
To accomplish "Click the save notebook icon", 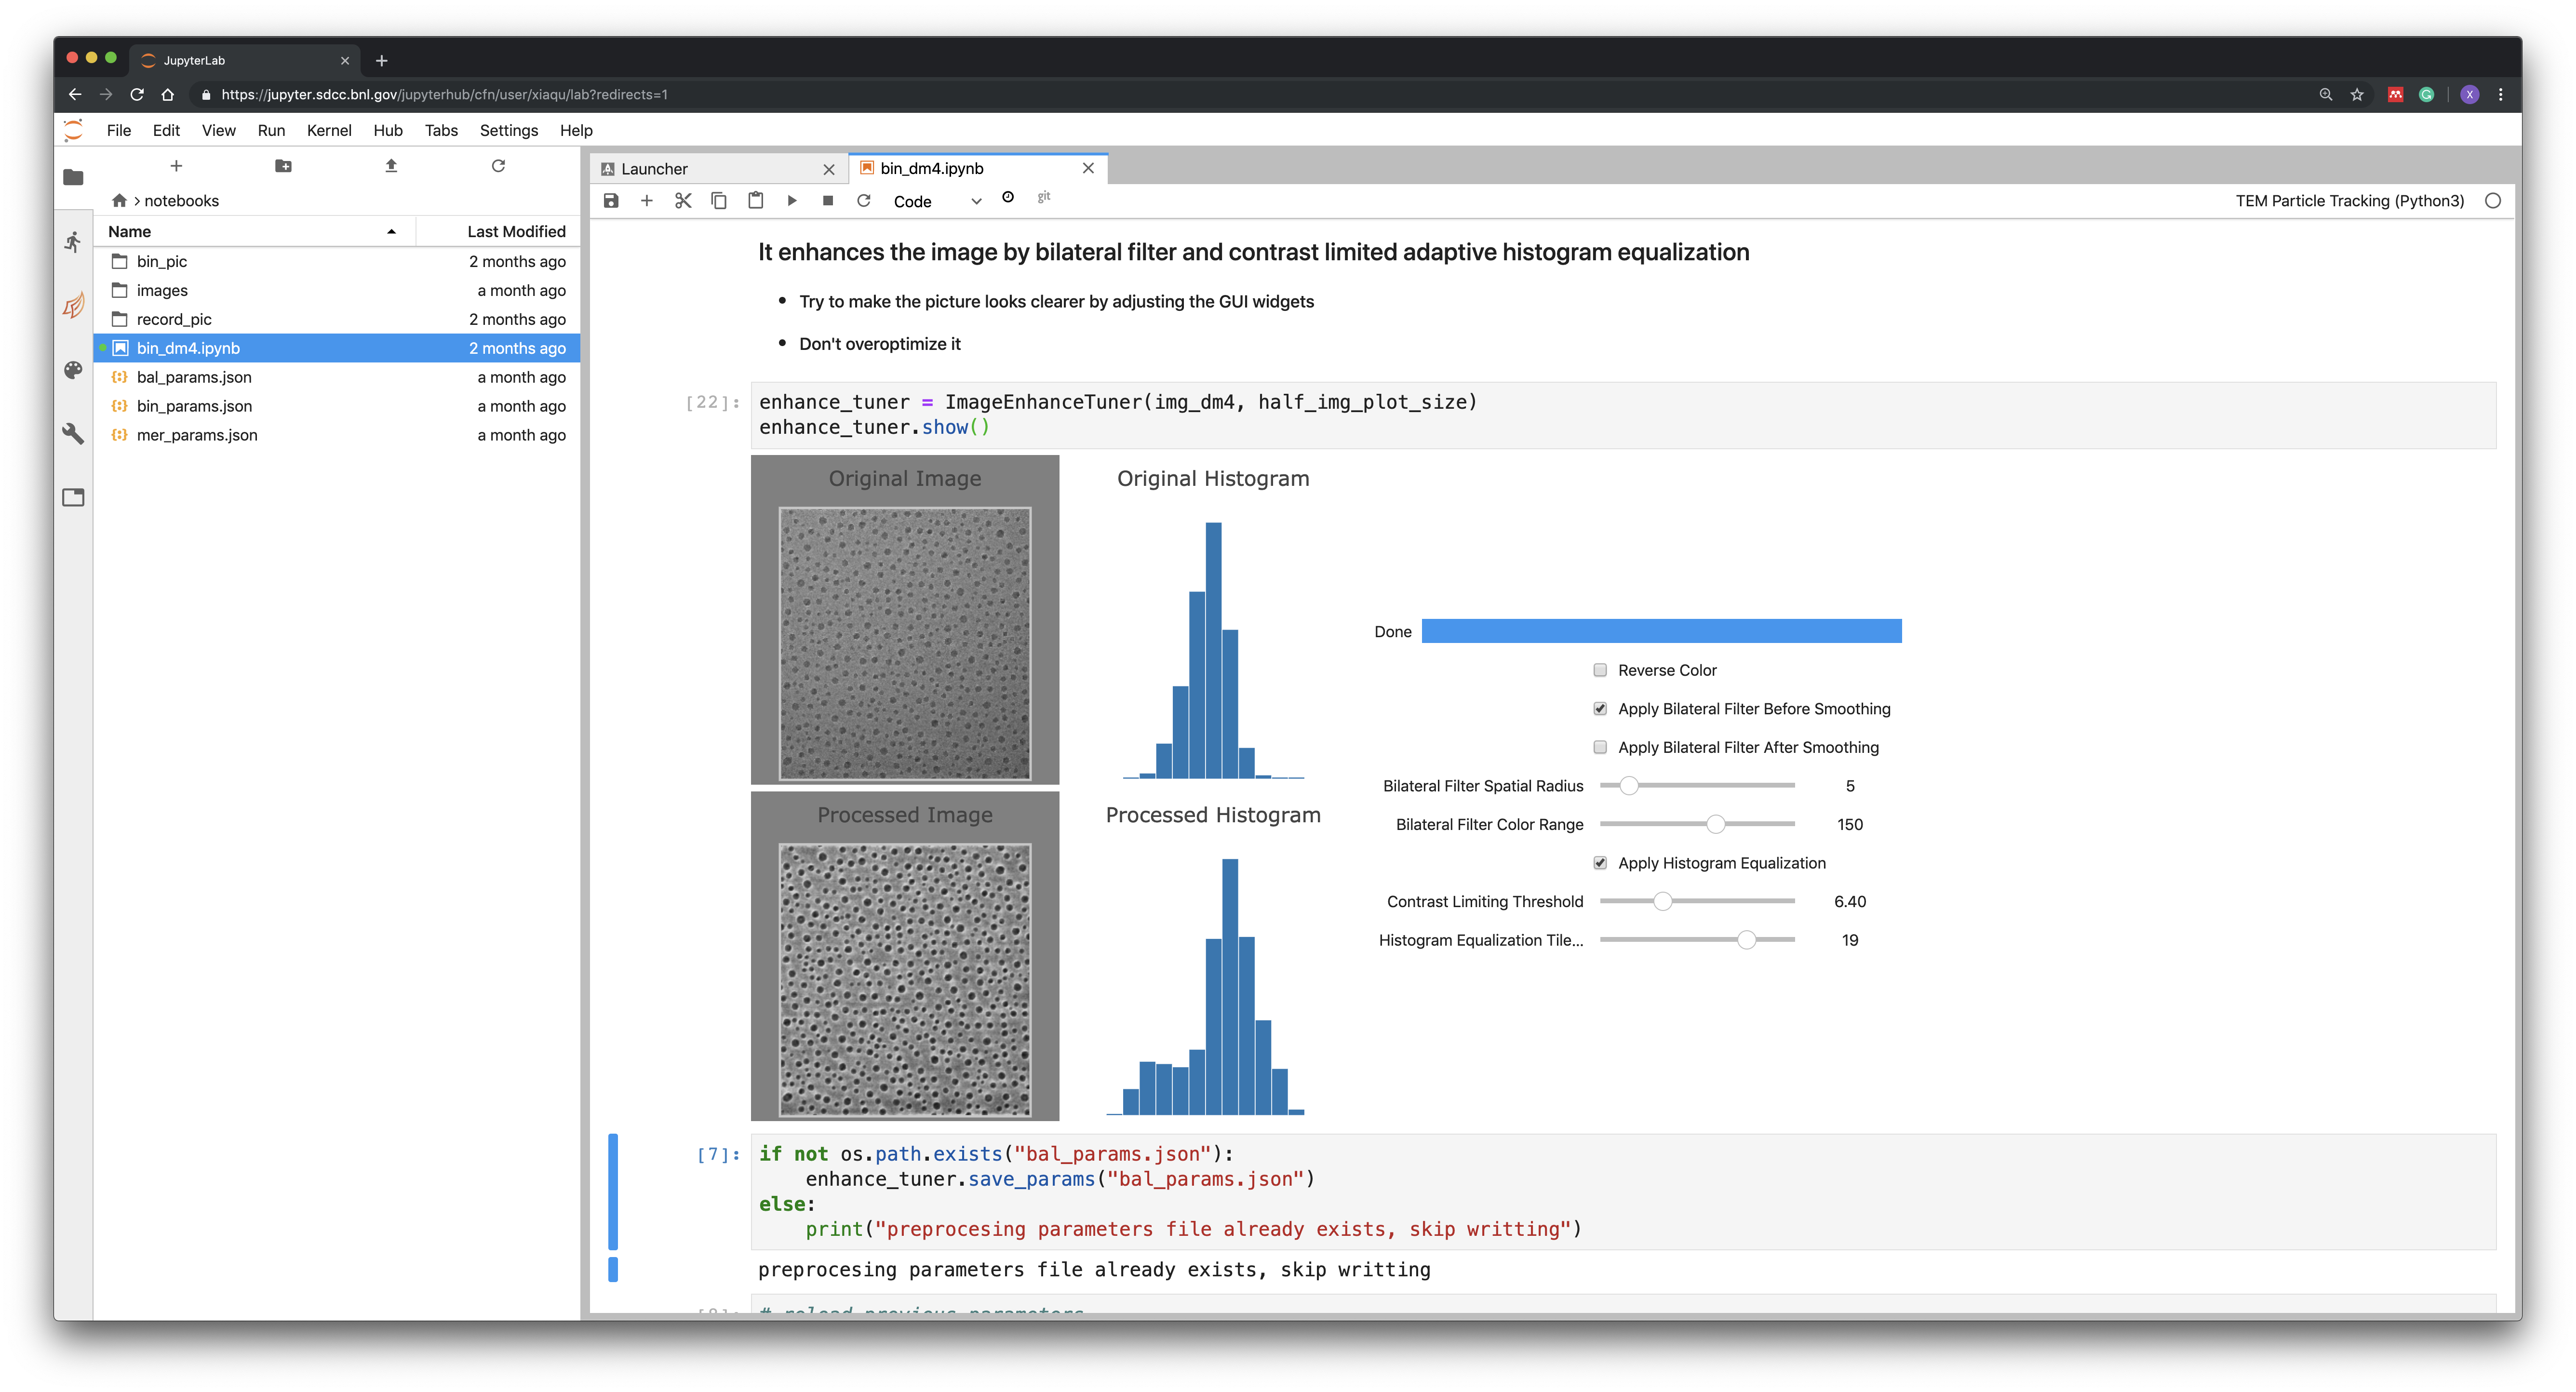I will (611, 201).
